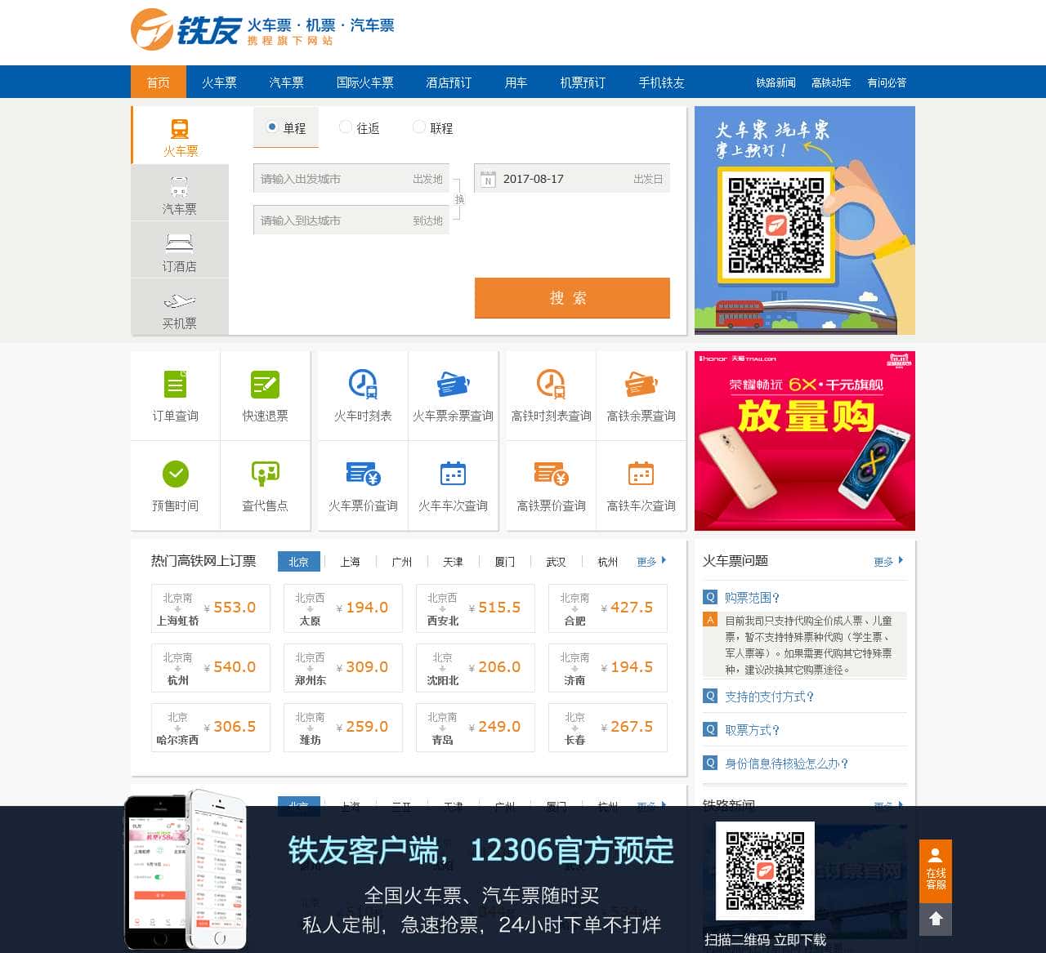1046x953 pixels.
Task: Switch to the 武汉 city tab
Action: (x=556, y=561)
